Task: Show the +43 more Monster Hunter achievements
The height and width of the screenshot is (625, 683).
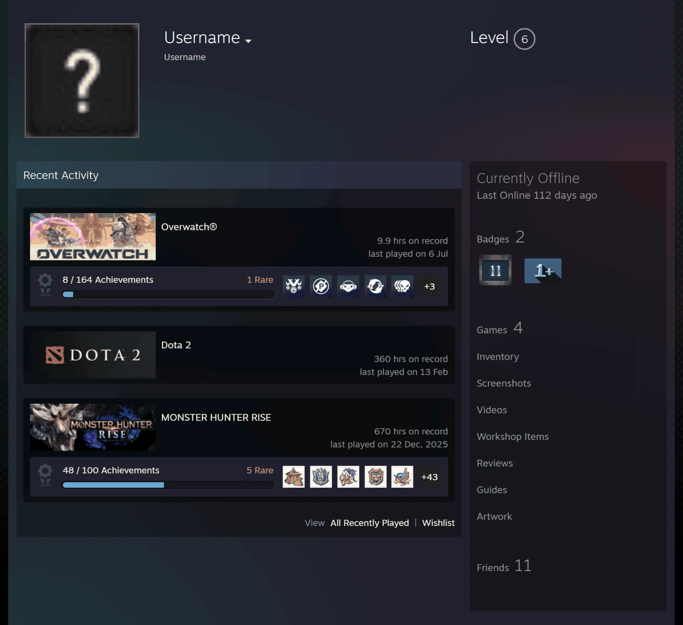Action: point(429,477)
